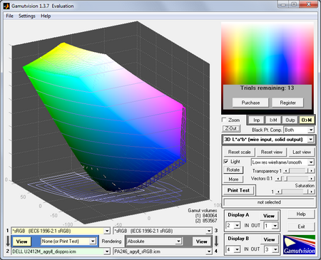Click Reset view button

coord(272,152)
